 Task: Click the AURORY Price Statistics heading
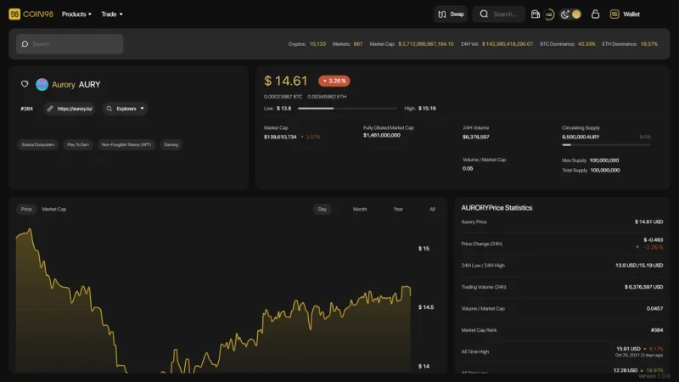497,208
